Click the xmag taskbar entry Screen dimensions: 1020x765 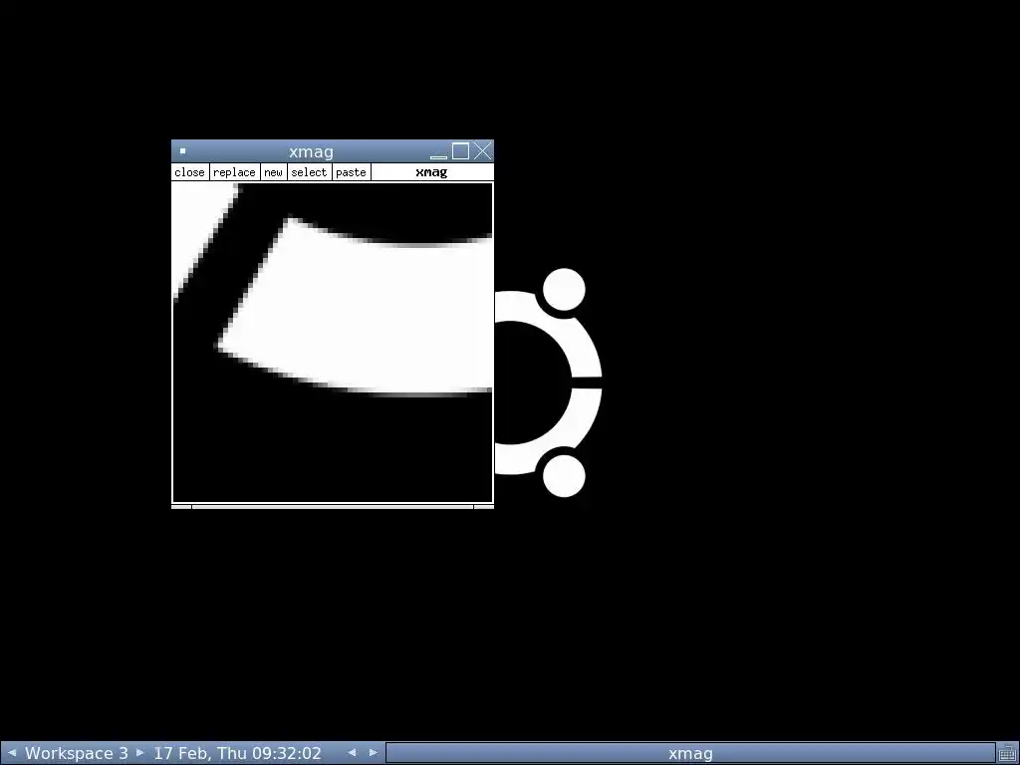690,753
